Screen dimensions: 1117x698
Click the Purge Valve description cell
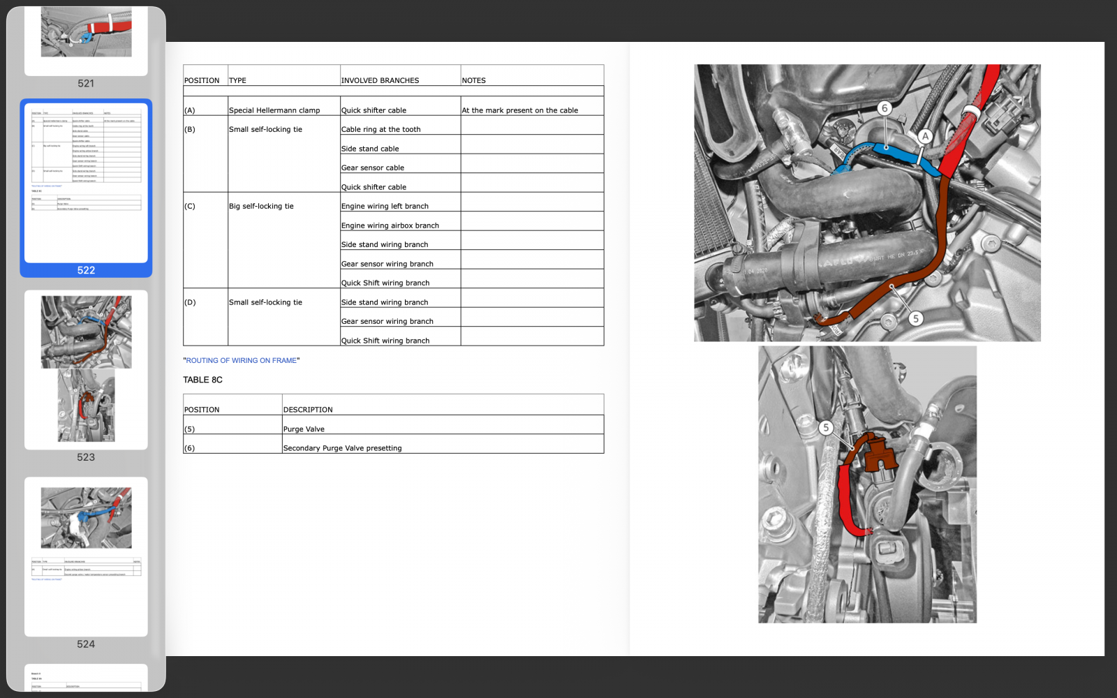(x=304, y=429)
